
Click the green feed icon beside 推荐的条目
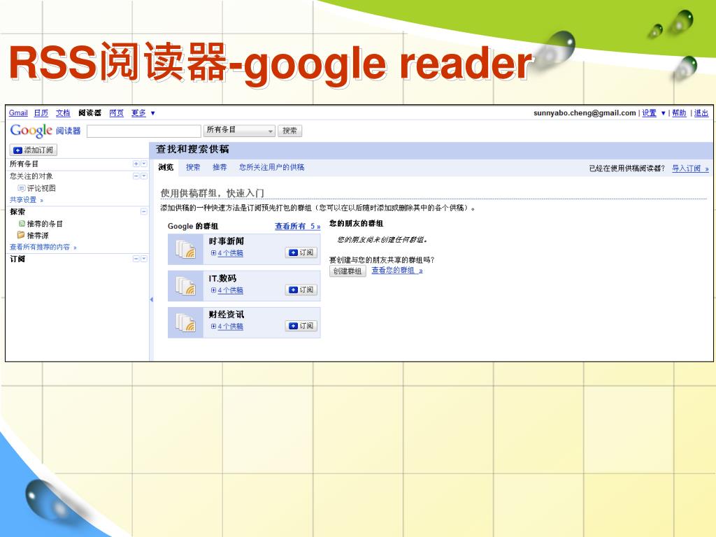pos(22,223)
